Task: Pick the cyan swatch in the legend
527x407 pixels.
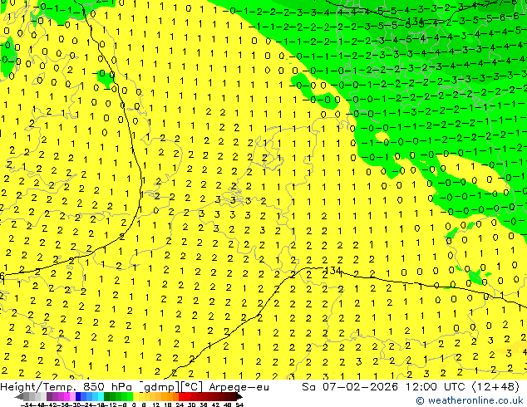Action: click(x=101, y=396)
